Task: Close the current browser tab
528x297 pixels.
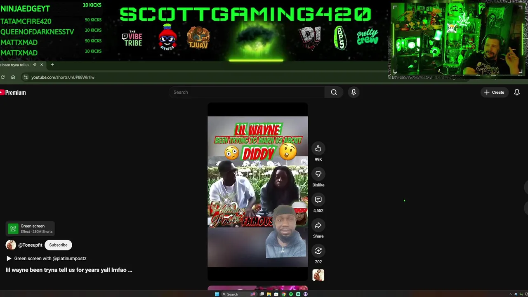Action: pos(41,65)
